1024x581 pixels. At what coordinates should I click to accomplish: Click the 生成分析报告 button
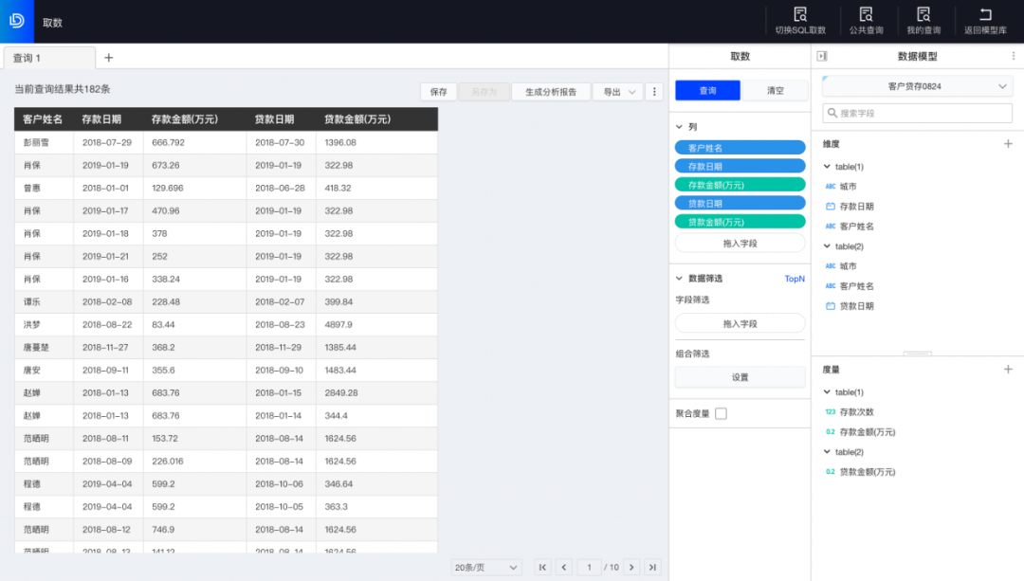click(551, 92)
